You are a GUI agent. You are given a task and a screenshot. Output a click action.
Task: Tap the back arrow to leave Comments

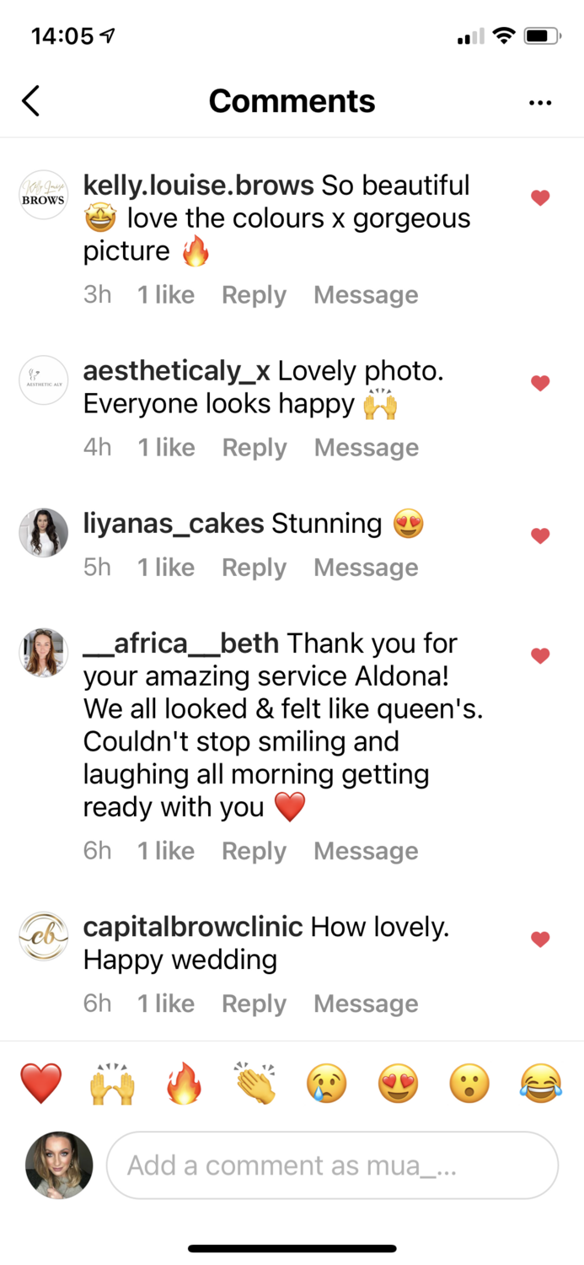31,101
